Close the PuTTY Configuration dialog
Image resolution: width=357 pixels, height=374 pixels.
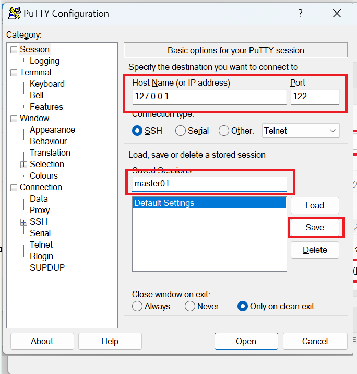(x=337, y=14)
